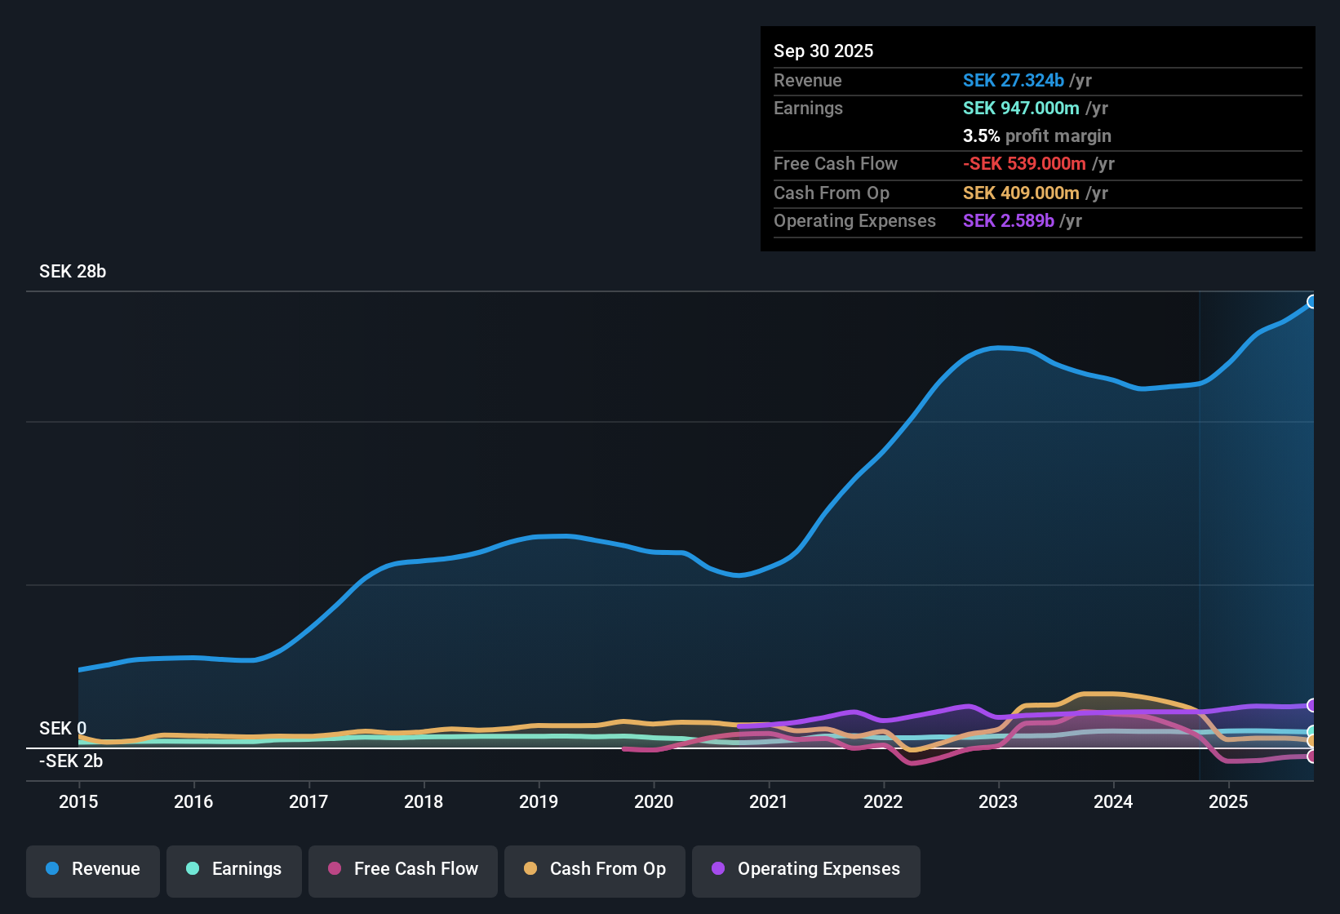Click the SEK 947.000m earnings value
1340x914 pixels.
coord(1021,109)
